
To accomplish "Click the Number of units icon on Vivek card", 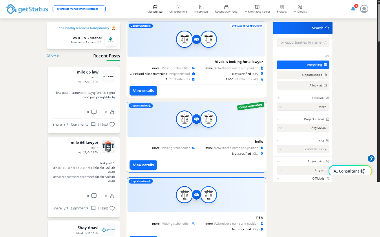I will click(262, 79).
